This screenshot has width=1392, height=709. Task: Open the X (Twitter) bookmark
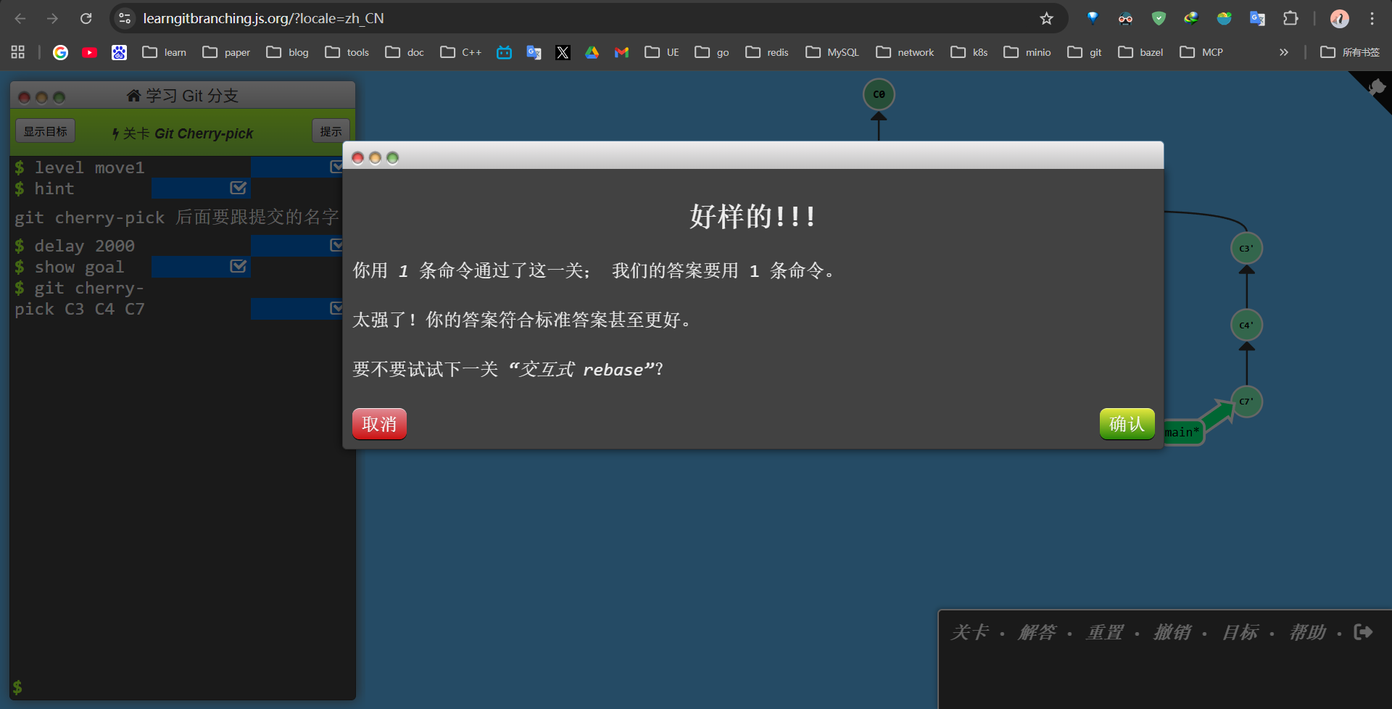tap(563, 52)
